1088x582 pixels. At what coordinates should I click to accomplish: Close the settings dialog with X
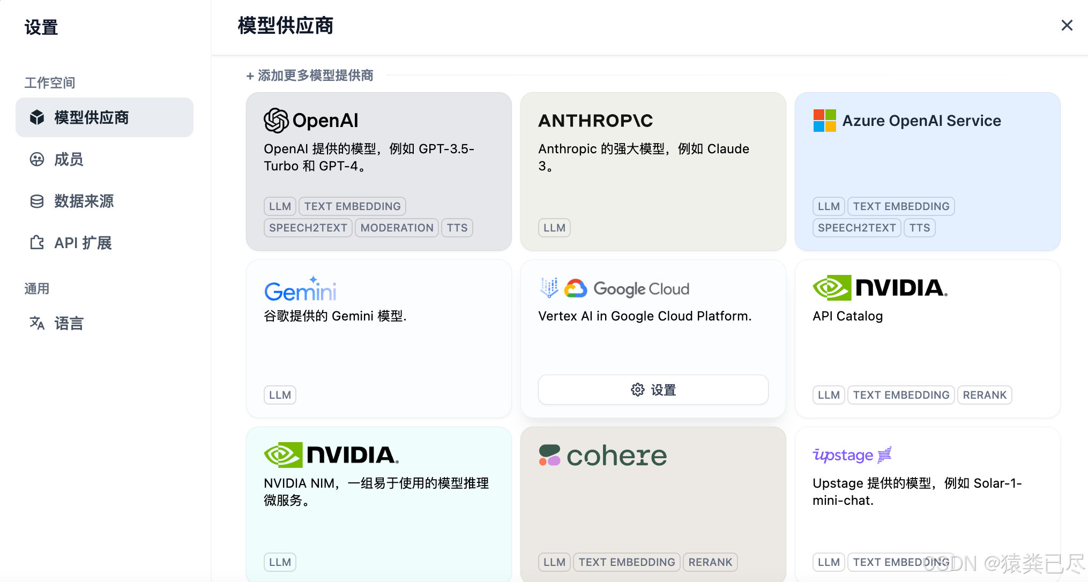tap(1067, 25)
